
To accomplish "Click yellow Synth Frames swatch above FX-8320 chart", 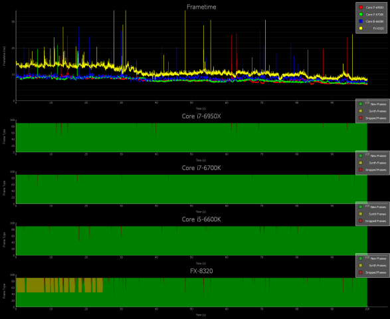I will pyautogui.click(x=361, y=266).
